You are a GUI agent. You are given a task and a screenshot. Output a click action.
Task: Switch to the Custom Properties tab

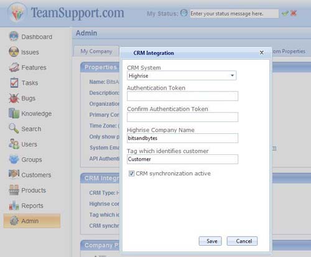tap(289, 51)
